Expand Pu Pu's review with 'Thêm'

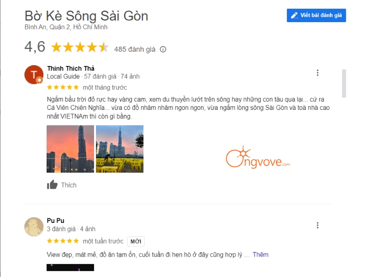(260, 255)
